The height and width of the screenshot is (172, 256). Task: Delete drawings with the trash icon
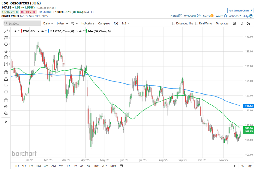[6, 101]
